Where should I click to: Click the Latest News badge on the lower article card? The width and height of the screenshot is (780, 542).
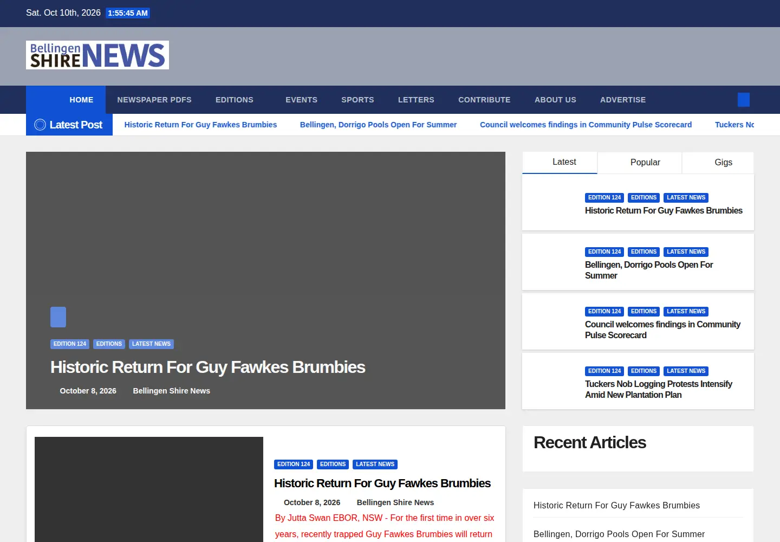[375, 464]
